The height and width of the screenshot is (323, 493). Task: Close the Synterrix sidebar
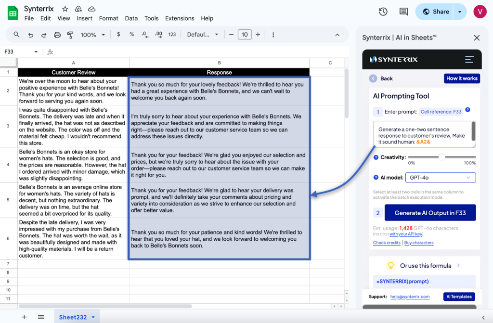[477, 38]
